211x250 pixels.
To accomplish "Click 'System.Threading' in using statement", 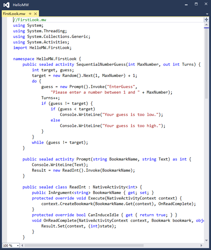I will tap(46, 31).
